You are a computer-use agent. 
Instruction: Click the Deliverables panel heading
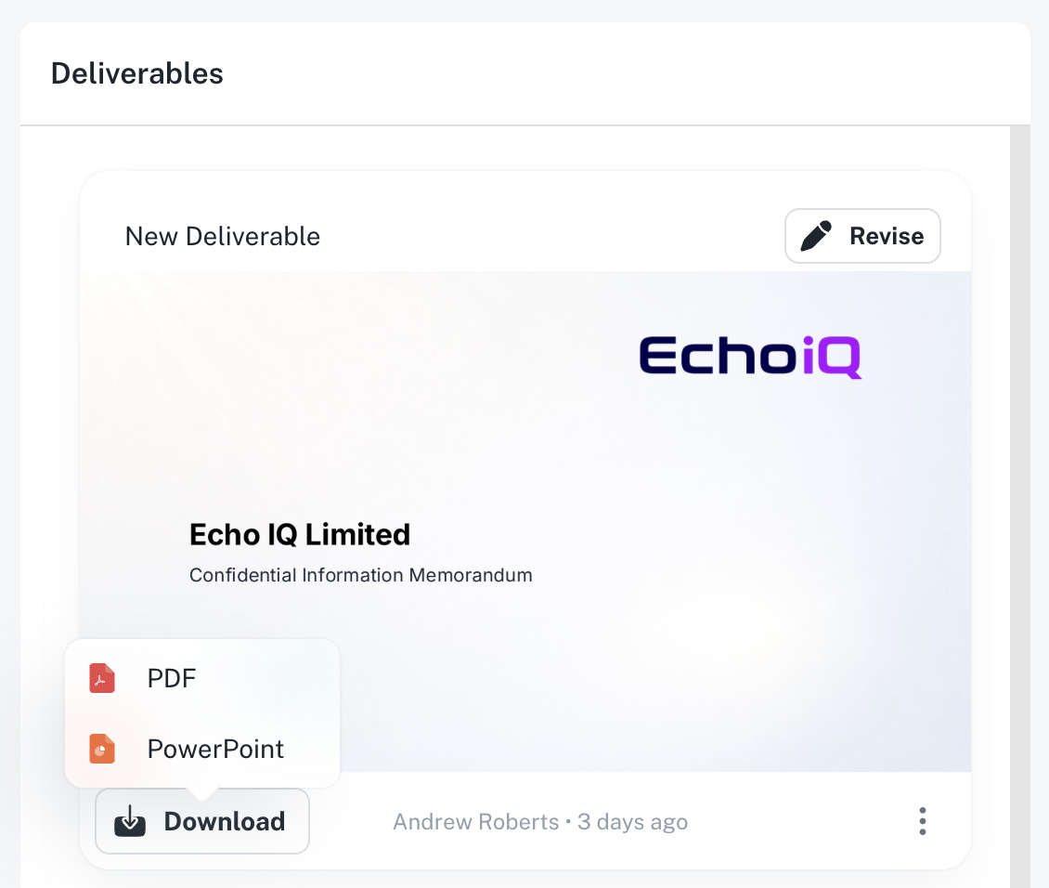(x=137, y=73)
